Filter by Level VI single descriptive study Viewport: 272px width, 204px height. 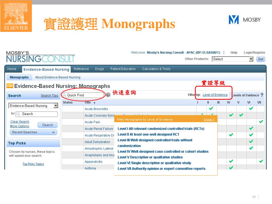(x=154, y=163)
